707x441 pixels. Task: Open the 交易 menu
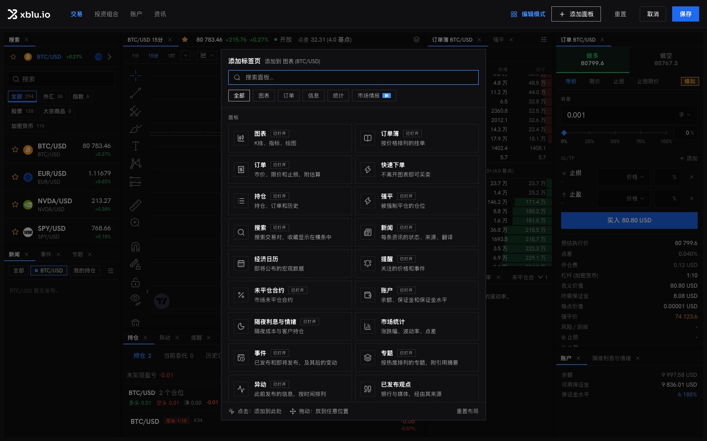[x=77, y=14]
